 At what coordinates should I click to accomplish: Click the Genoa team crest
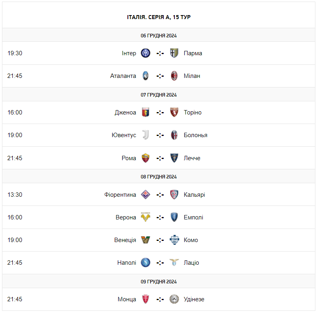(x=146, y=112)
